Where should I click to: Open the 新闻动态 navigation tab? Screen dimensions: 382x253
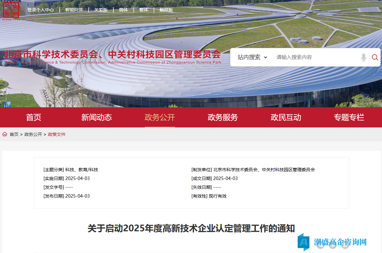click(97, 117)
